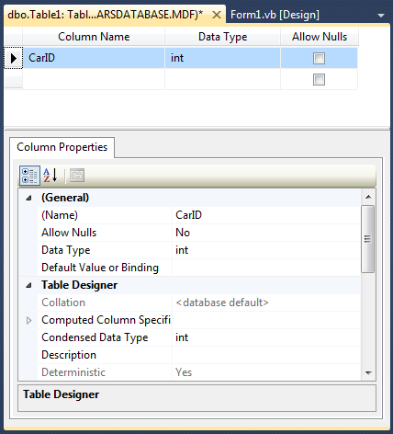Click empty Column Name cell in second row
This screenshot has height=434, width=393.
94,79
